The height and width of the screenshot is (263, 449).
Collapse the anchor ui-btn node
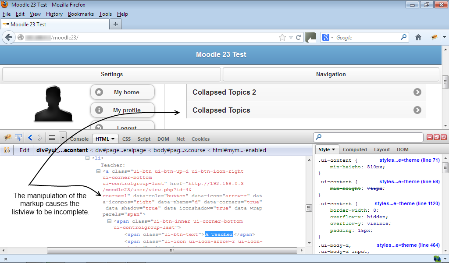click(98, 171)
